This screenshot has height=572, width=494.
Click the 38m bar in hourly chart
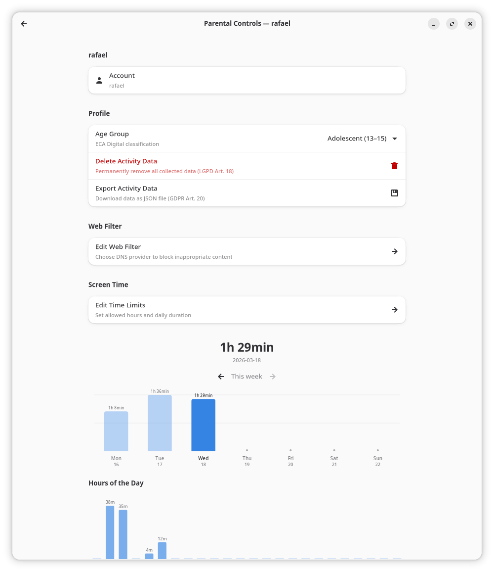click(110, 532)
